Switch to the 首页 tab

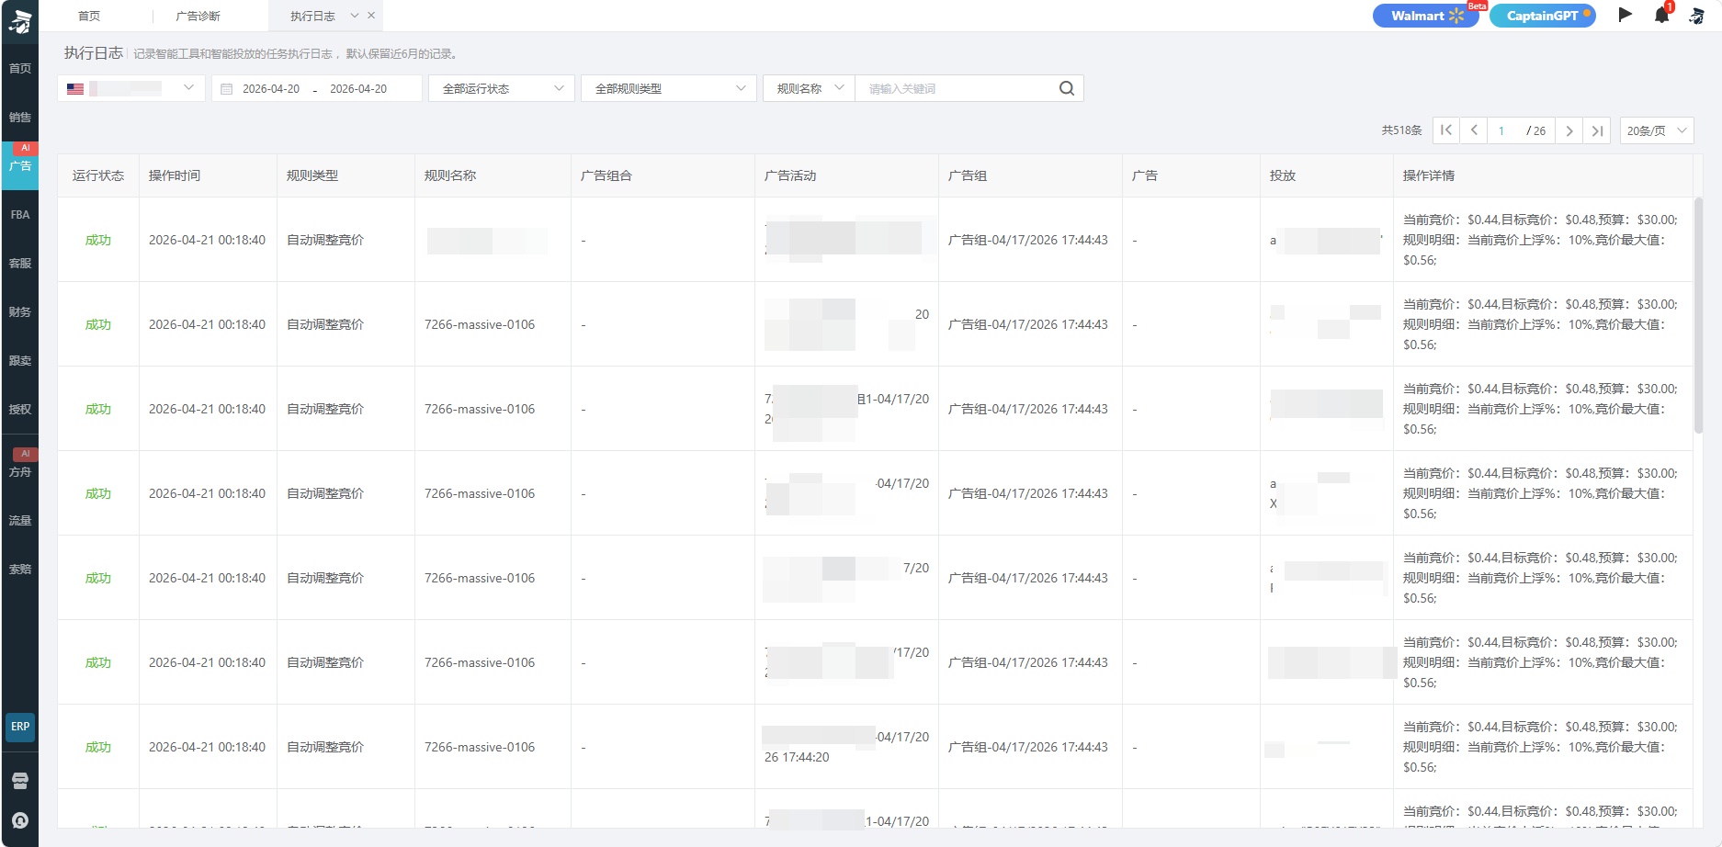coord(89,17)
